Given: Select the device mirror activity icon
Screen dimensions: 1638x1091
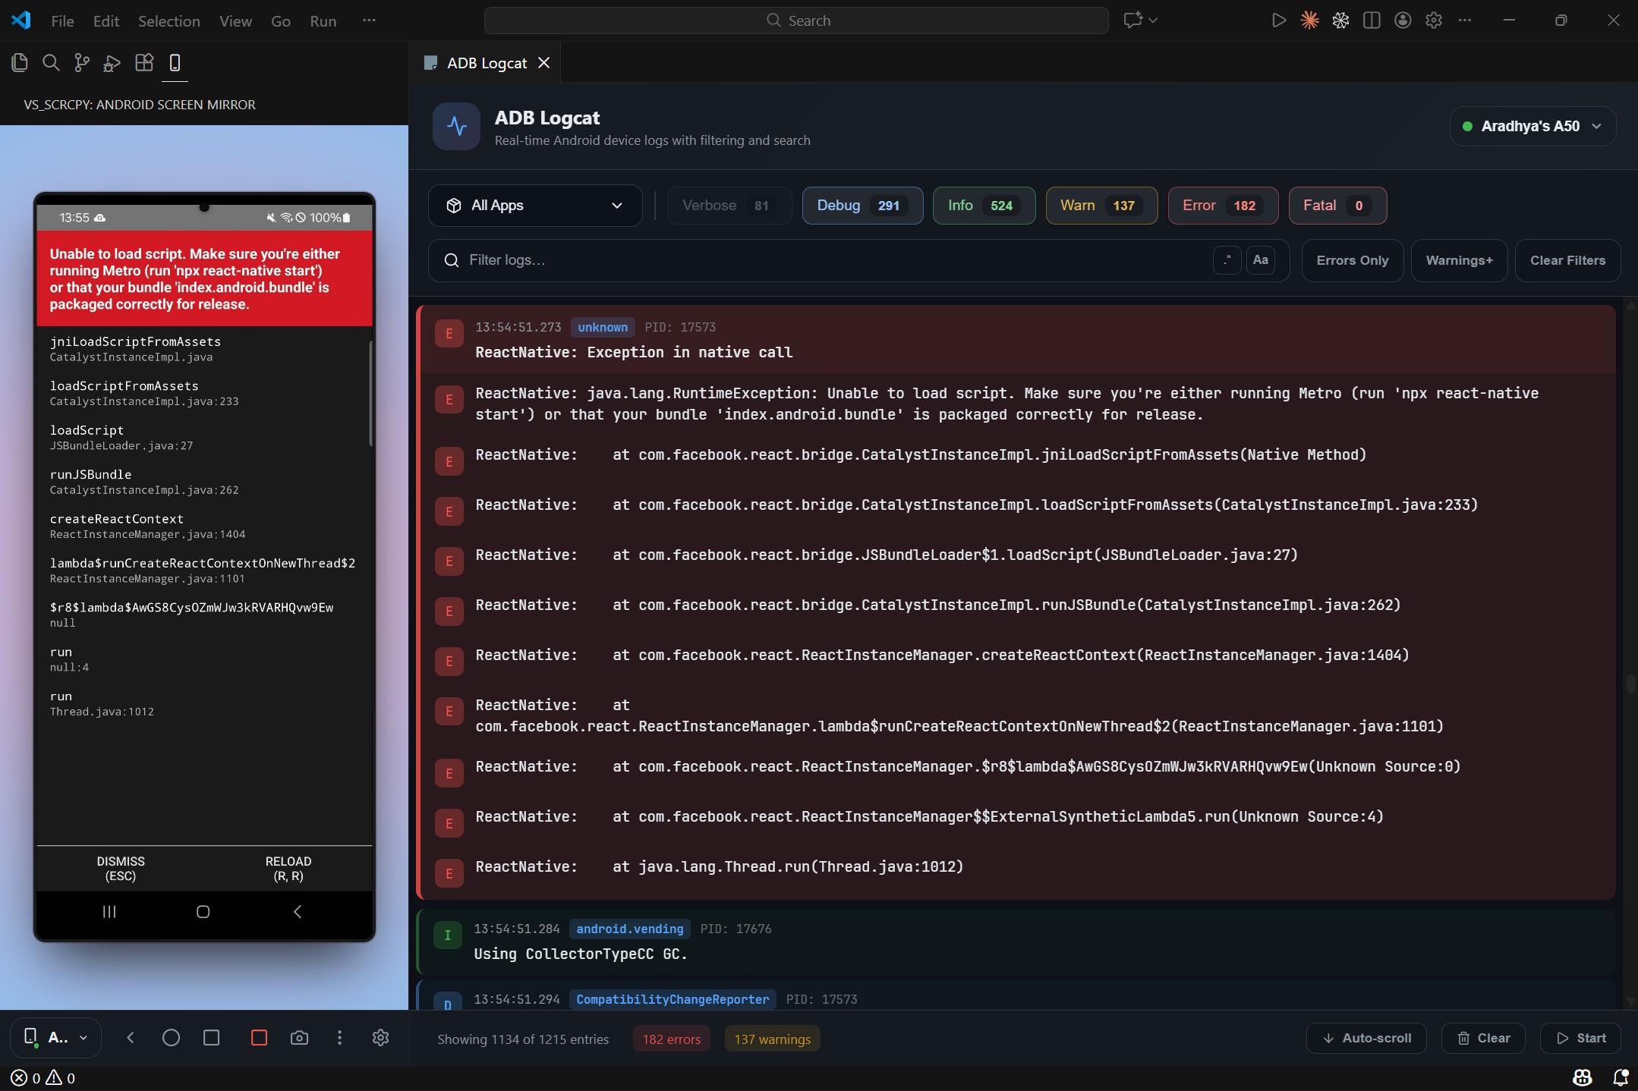Looking at the screenshot, I should [175, 63].
